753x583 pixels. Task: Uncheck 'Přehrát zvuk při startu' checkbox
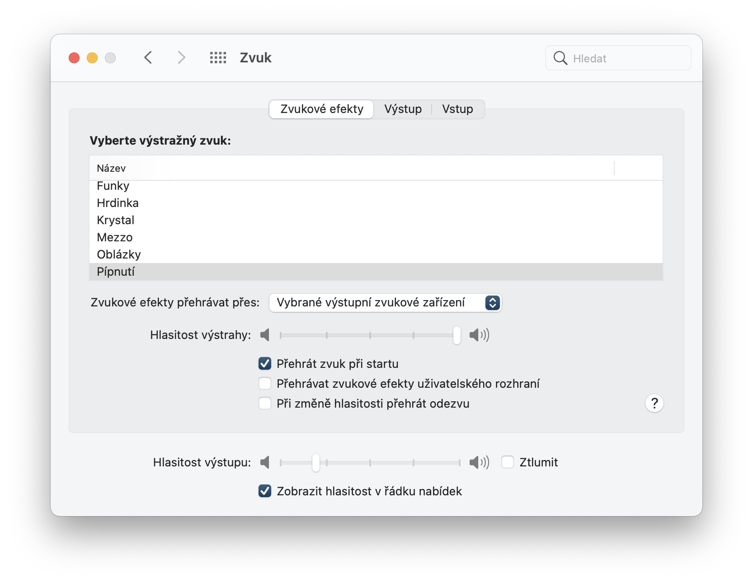265,364
